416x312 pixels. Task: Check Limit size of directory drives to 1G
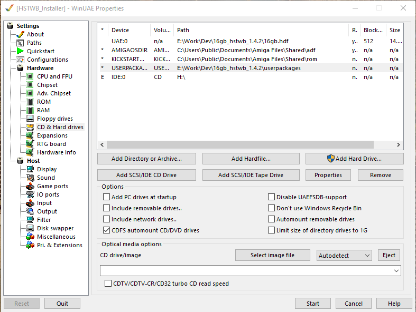[x=271, y=230]
